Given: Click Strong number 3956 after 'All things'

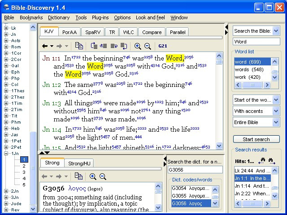Looking at the screenshot, I should click(97, 102).
